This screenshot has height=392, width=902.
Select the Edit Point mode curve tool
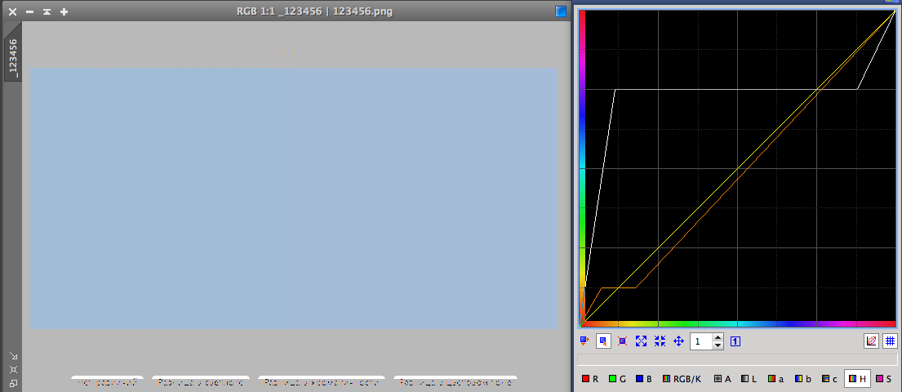click(585, 341)
